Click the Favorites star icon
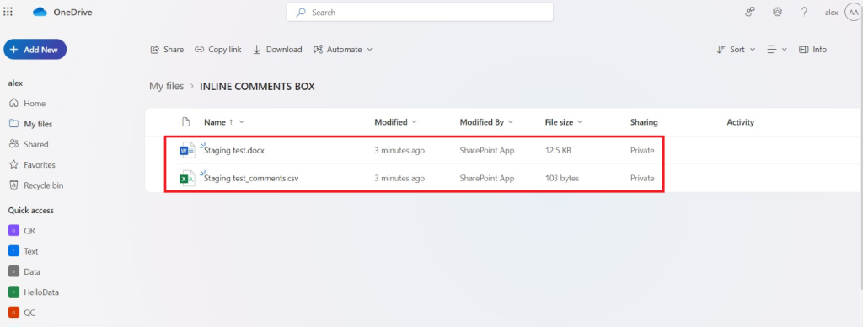Screen dimensions: 863x327 pos(13,164)
